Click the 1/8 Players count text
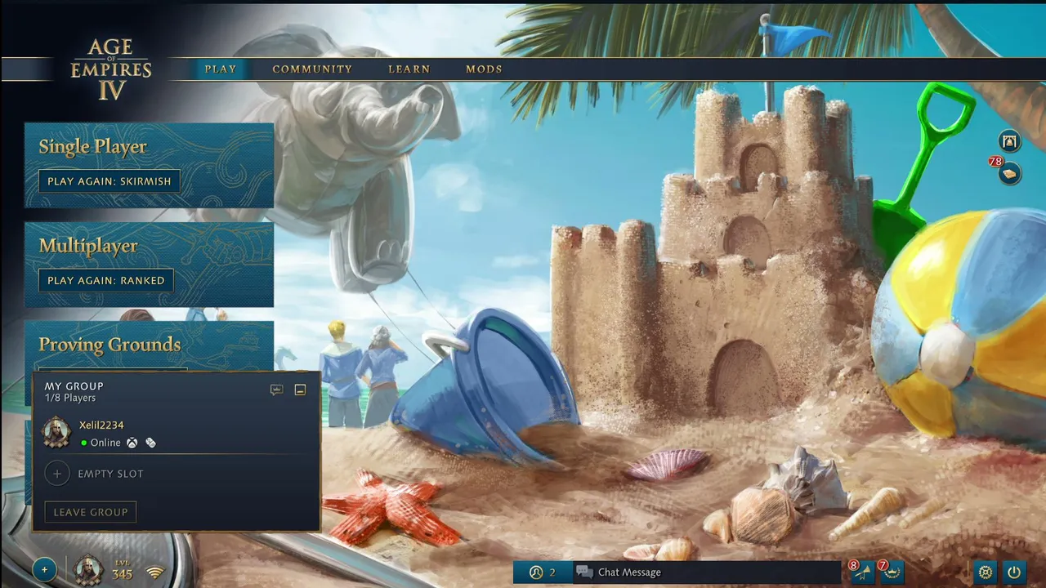1046x588 pixels. tap(70, 399)
